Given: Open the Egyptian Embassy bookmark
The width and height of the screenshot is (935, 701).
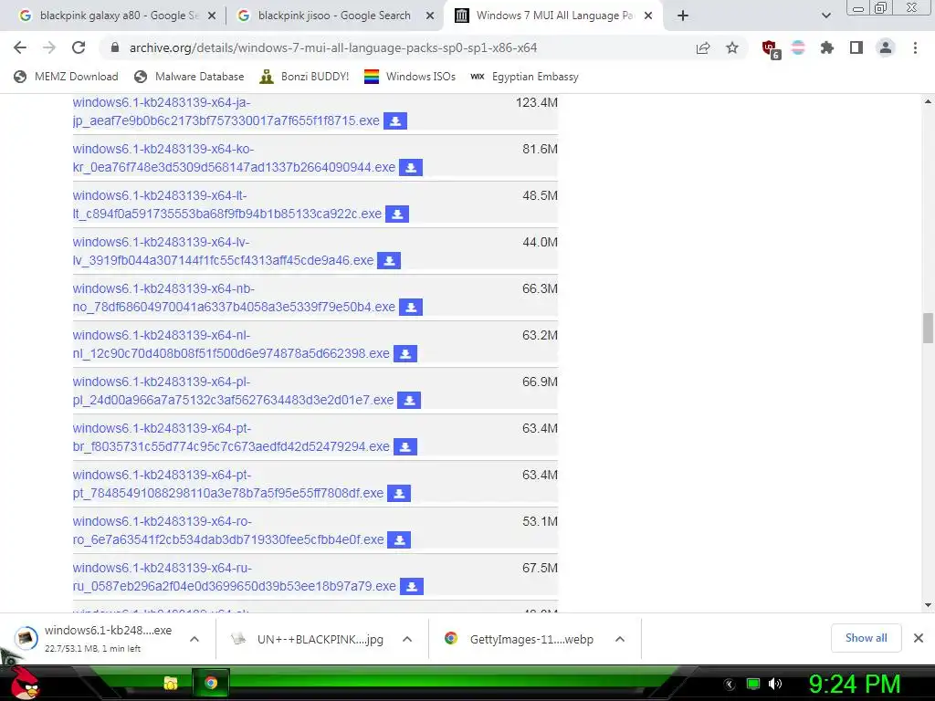Looking at the screenshot, I should tap(524, 77).
